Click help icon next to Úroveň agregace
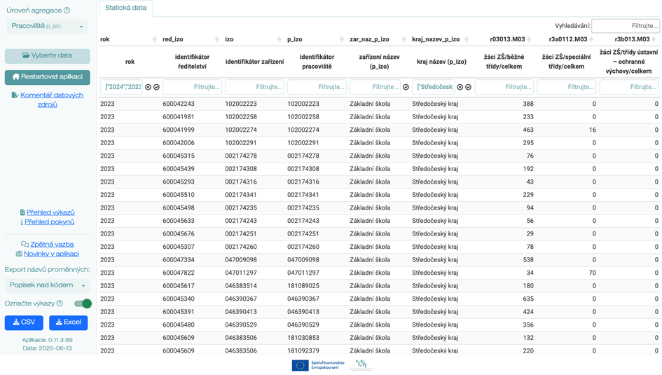 [67, 11]
